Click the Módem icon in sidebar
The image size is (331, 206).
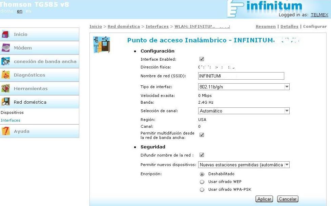[x=5, y=48]
